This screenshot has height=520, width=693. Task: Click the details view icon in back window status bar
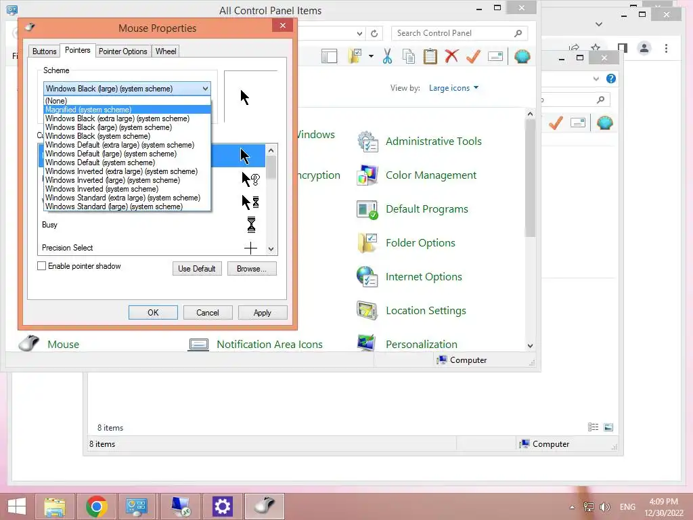point(593,427)
